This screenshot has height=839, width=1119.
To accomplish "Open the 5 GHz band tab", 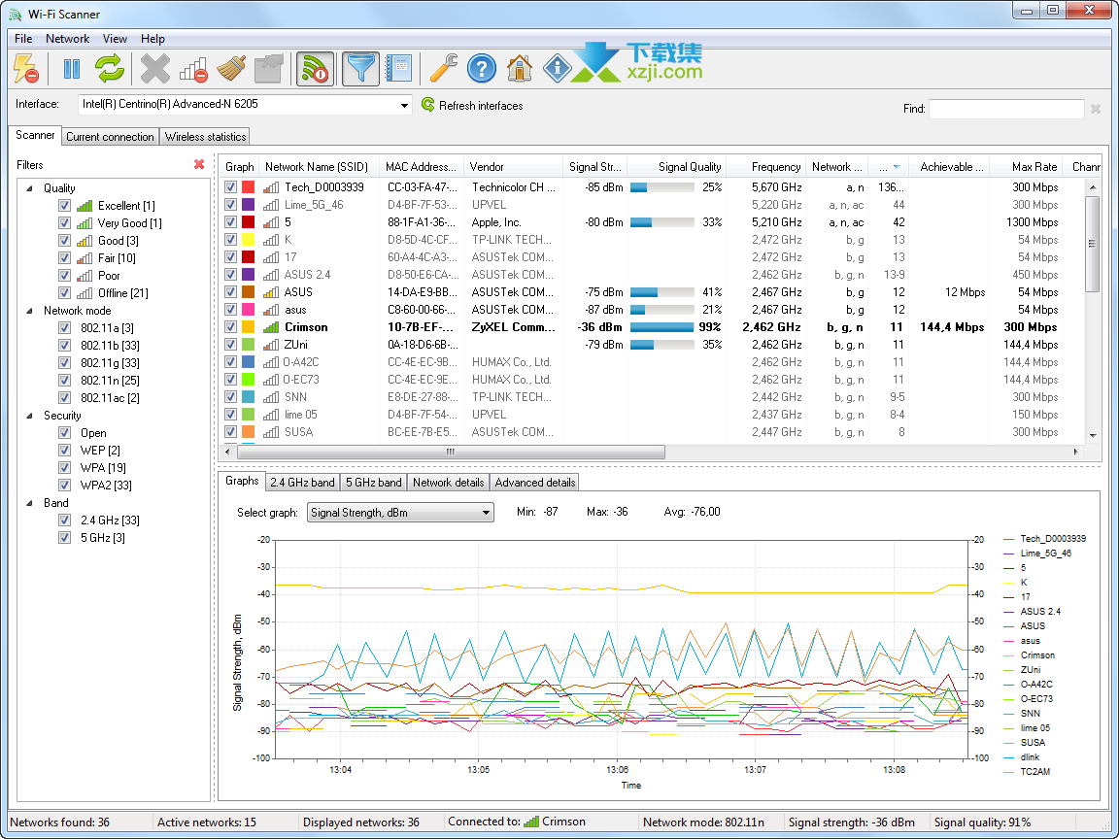I will [x=374, y=483].
